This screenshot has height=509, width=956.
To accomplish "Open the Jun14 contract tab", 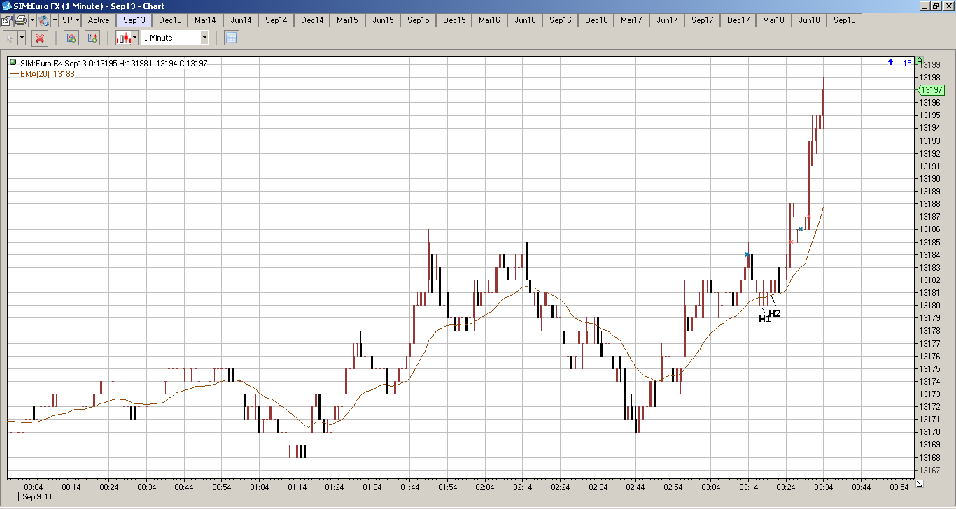I will point(241,20).
